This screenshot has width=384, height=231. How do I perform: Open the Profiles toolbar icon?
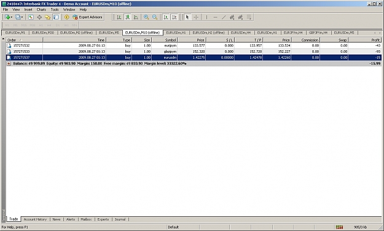point(18,17)
